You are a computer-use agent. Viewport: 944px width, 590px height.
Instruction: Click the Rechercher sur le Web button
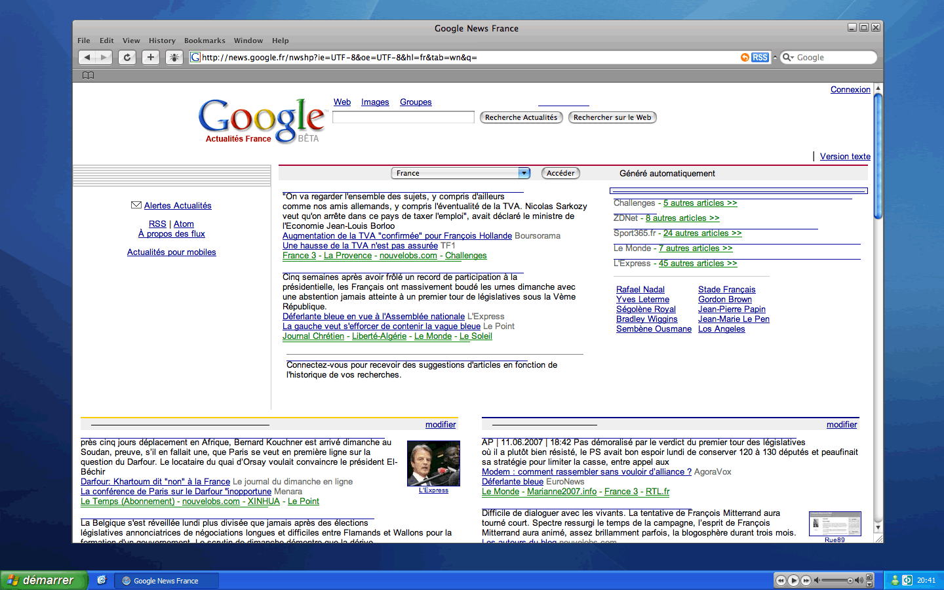(612, 117)
